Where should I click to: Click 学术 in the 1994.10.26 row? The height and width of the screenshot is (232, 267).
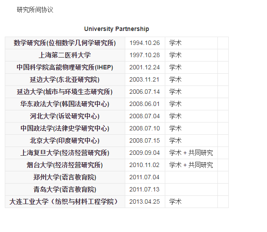click(175, 43)
